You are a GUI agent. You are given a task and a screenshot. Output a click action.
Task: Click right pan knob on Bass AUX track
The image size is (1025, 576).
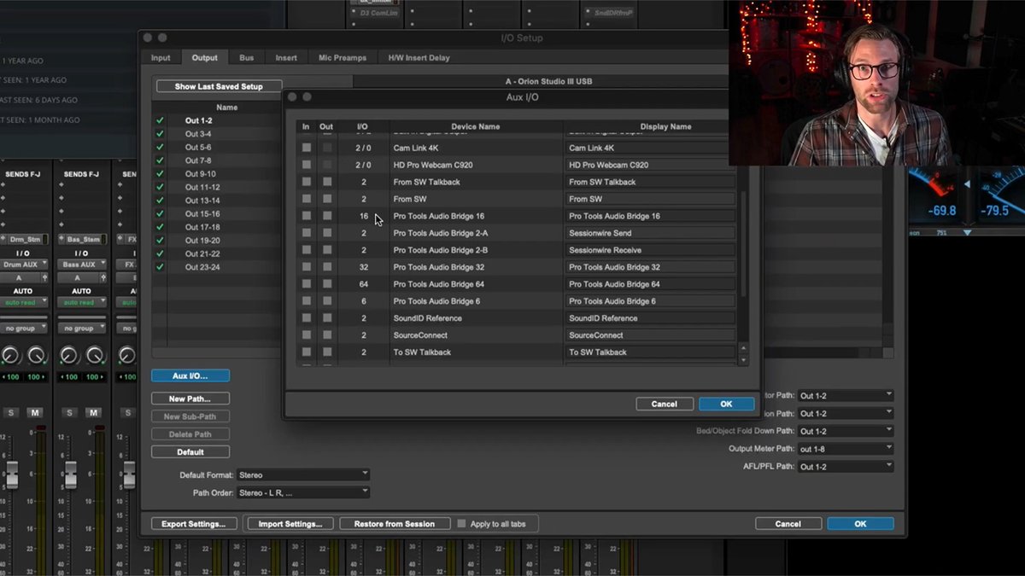coord(95,355)
